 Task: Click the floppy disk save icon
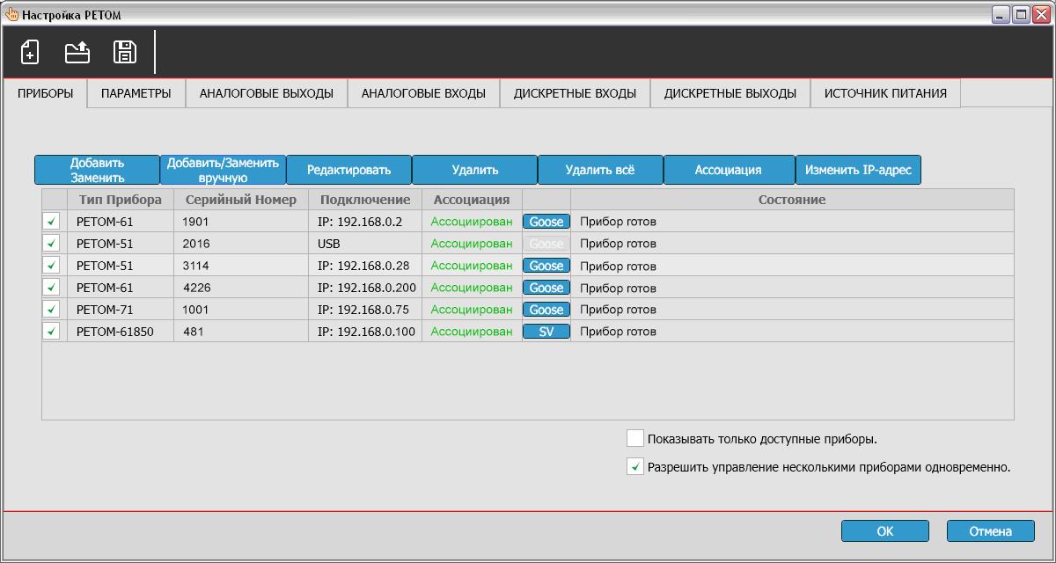[x=125, y=52]
